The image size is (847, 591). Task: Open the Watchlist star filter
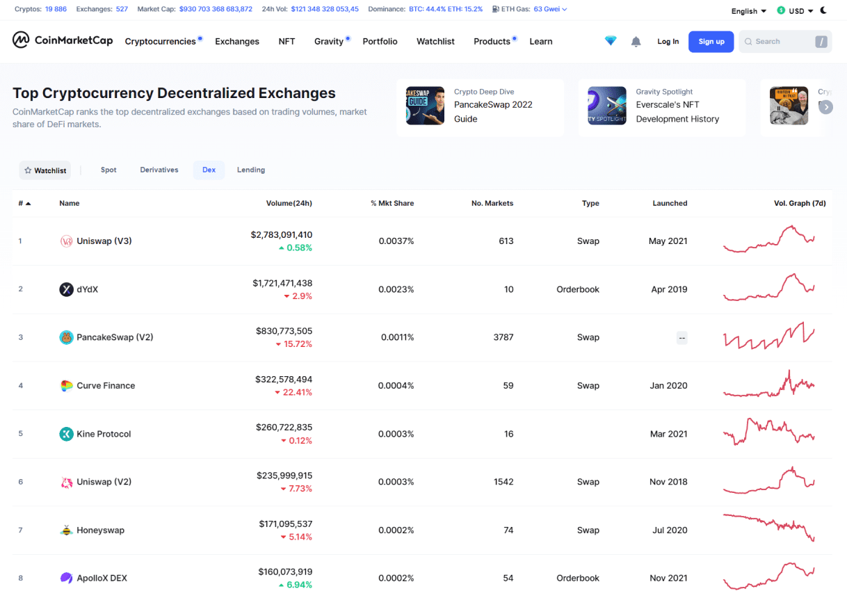click(x=45, y=170)
